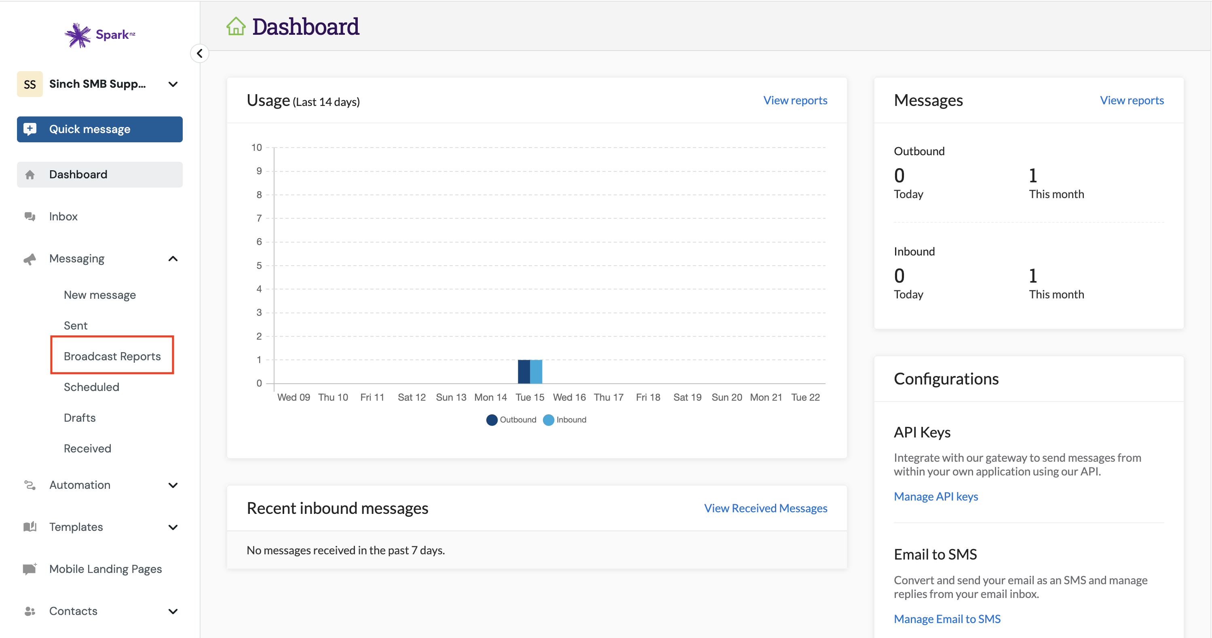Collapse the left sidebar with the arrow
Viewport: 1212px width, 638px height.
[199, 53]
